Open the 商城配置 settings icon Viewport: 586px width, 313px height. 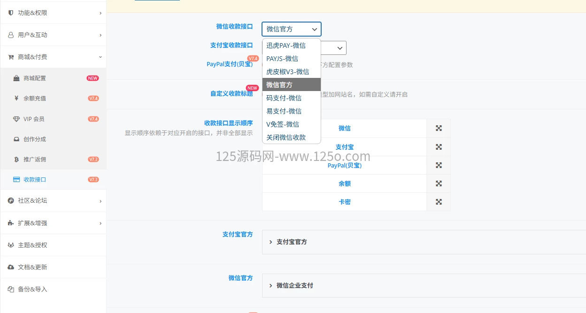tap(15, 78)
